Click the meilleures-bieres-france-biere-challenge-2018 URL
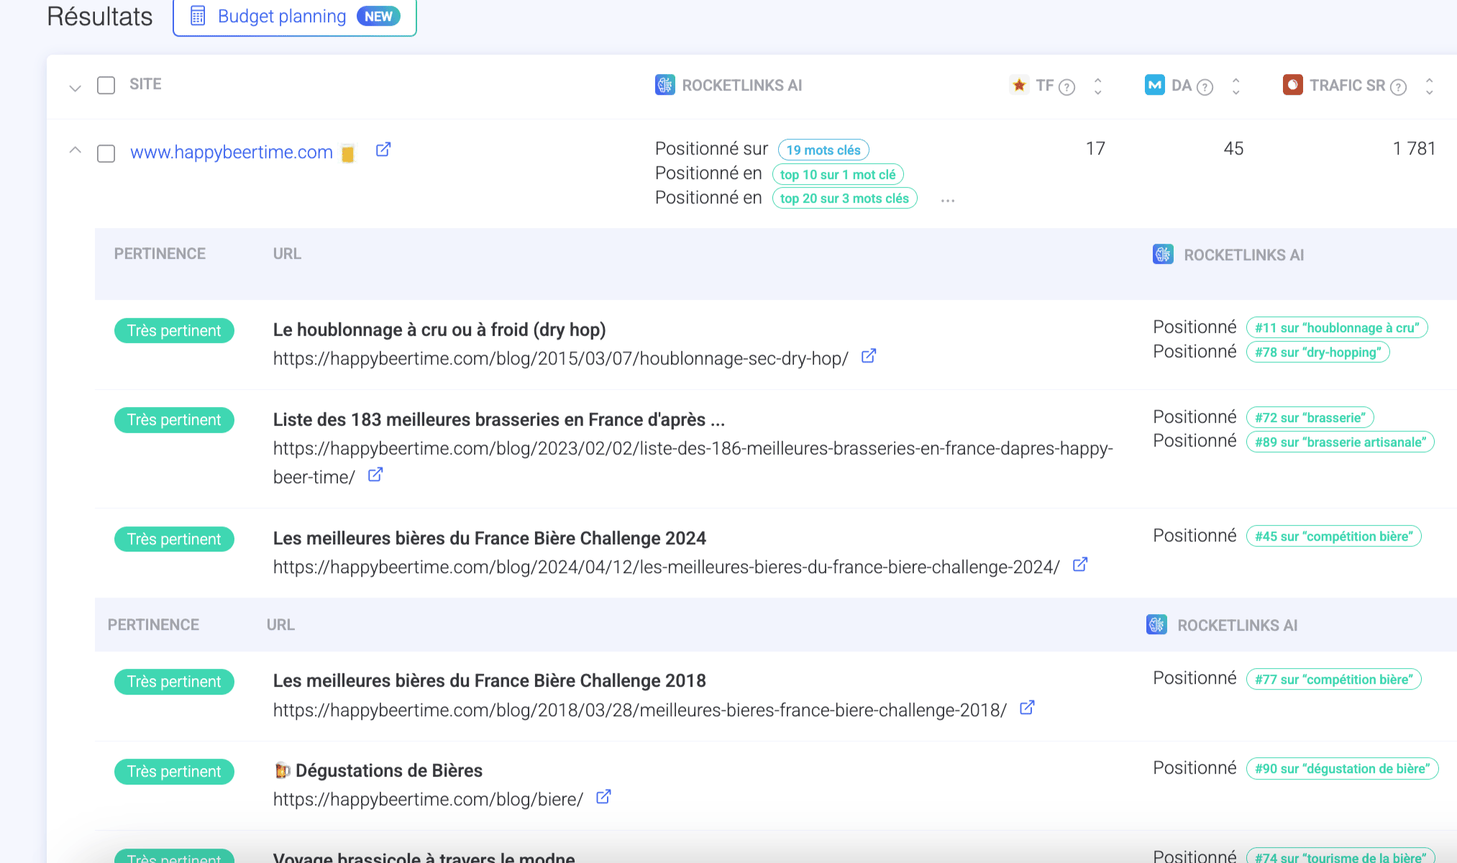The width and height of the screenshot is (1457, 863). [639, 710]
